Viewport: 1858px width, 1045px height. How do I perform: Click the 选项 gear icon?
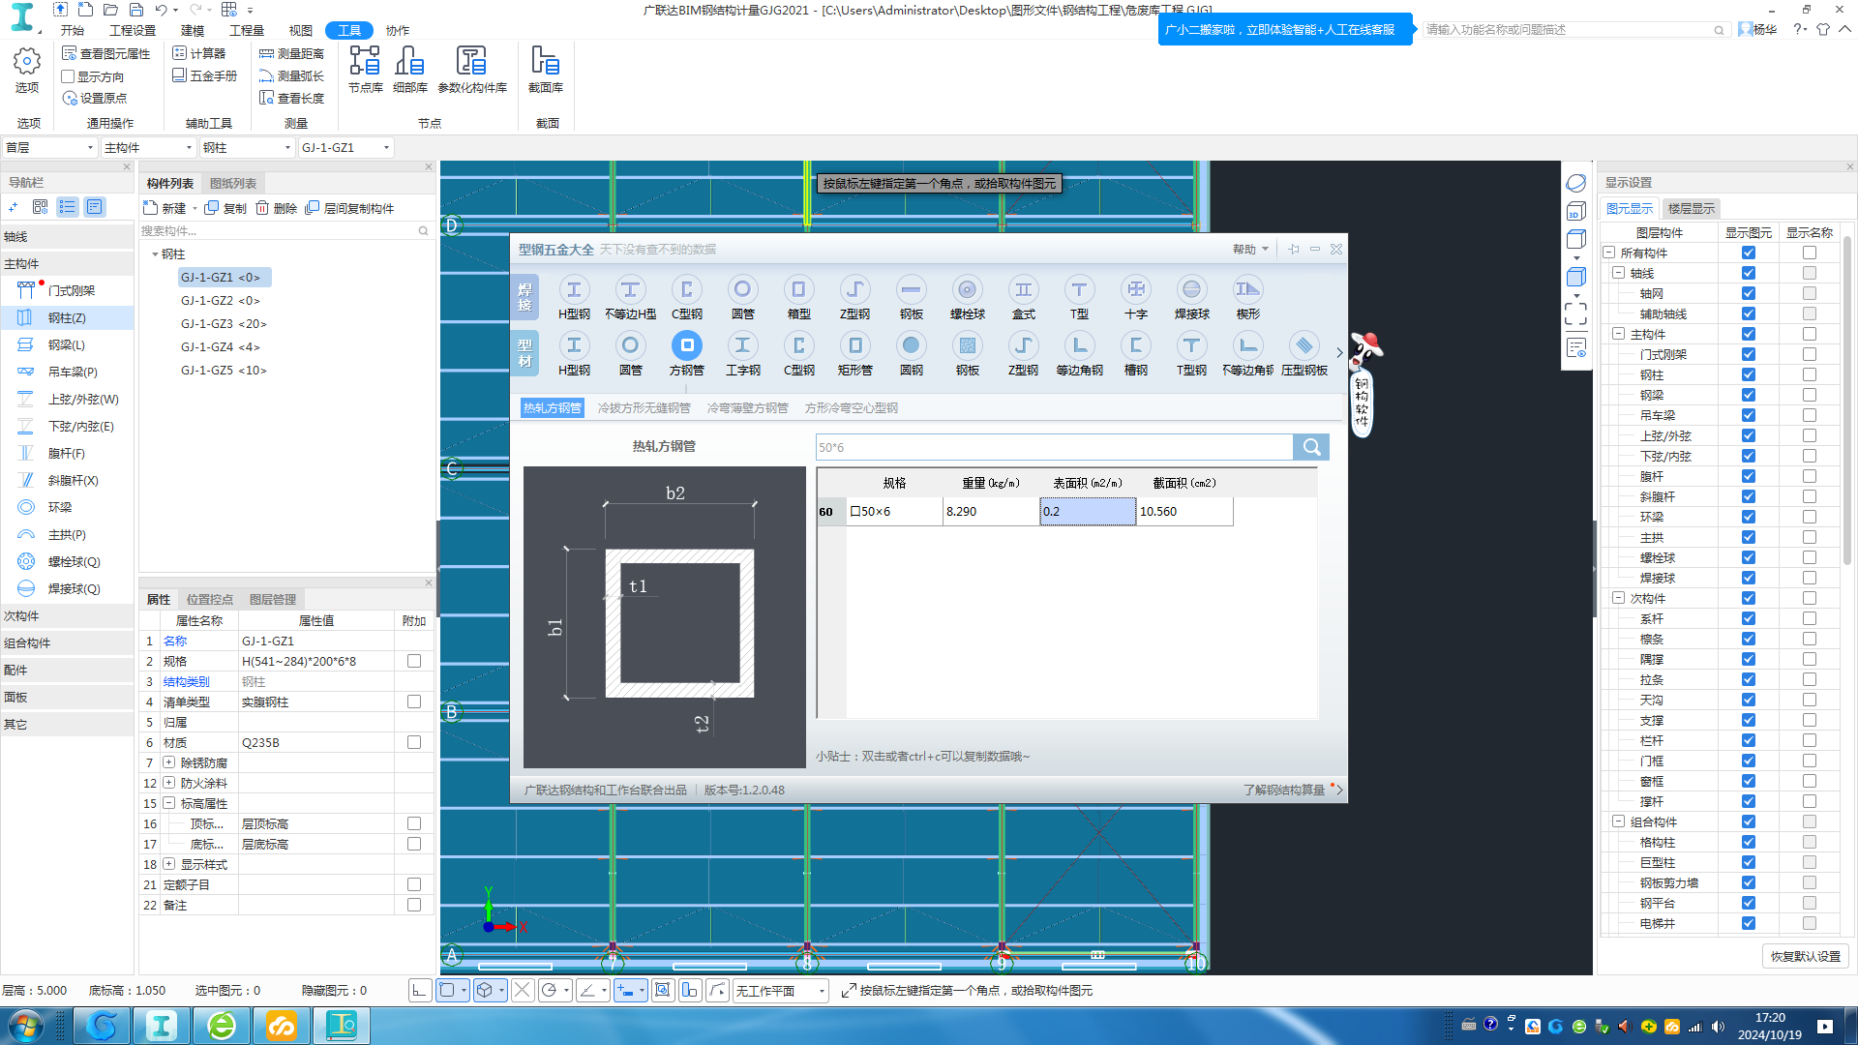[27, 62]
